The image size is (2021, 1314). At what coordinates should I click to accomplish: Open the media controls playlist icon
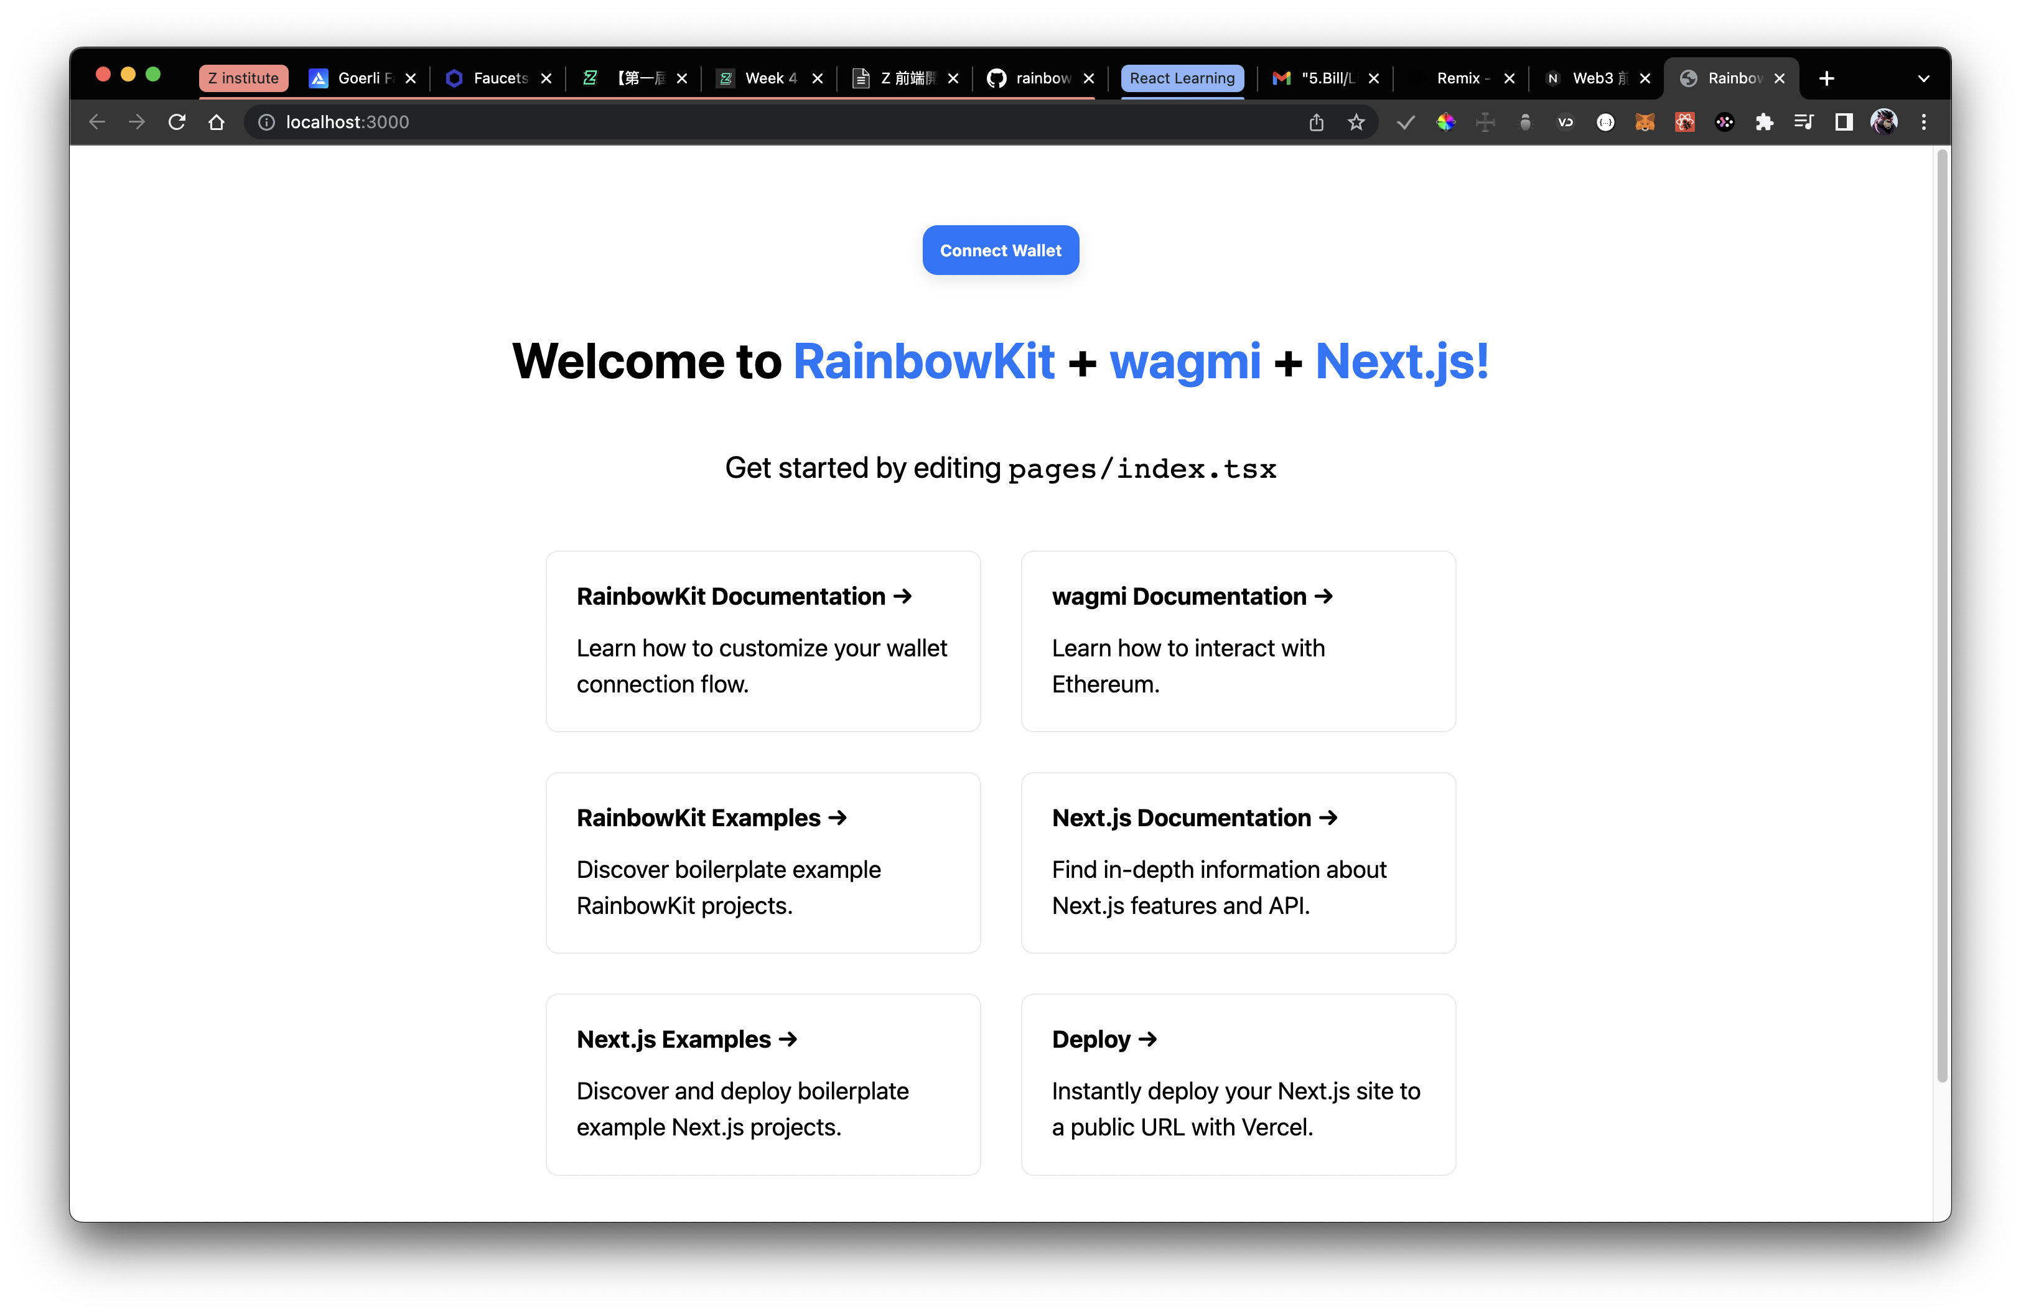(1804, 122)
